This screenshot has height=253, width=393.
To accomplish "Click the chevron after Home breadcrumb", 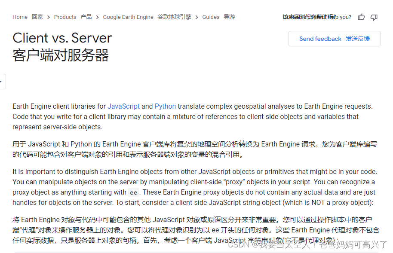I will coord(49,17).
